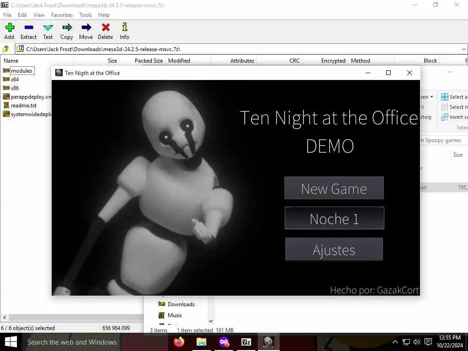Maximize the Ten Nigth at the Office window

(x=388, y=73)
